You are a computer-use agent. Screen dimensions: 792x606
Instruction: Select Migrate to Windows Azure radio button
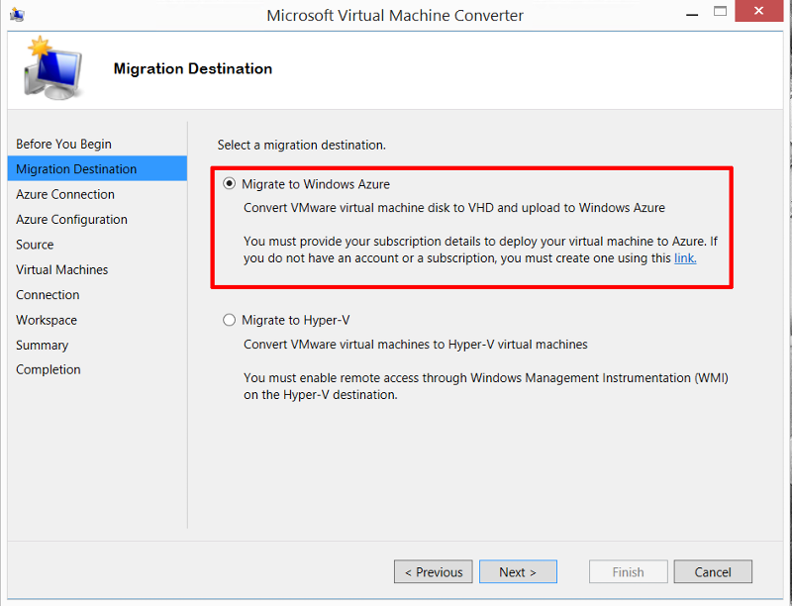[x=230, y=184]
